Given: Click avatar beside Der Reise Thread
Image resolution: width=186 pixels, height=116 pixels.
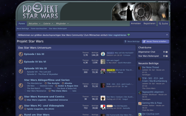Looking at the screenshot, I should [140, 68].
